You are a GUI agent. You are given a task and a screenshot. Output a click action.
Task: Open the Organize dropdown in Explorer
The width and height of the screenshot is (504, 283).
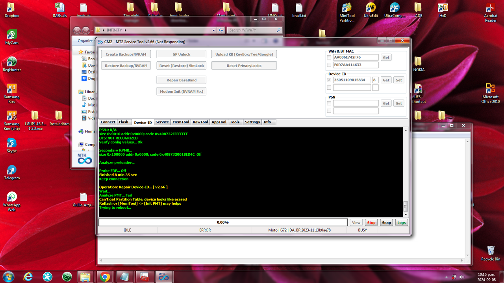point(85,40)
